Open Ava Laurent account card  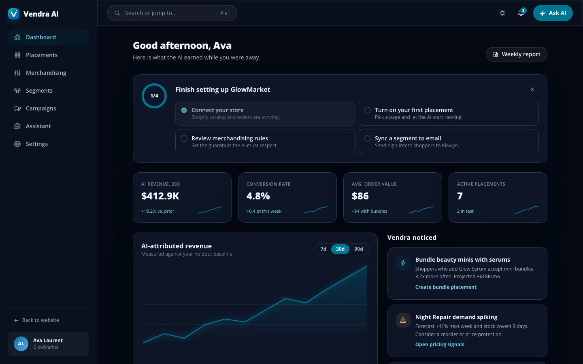(48, 344)
